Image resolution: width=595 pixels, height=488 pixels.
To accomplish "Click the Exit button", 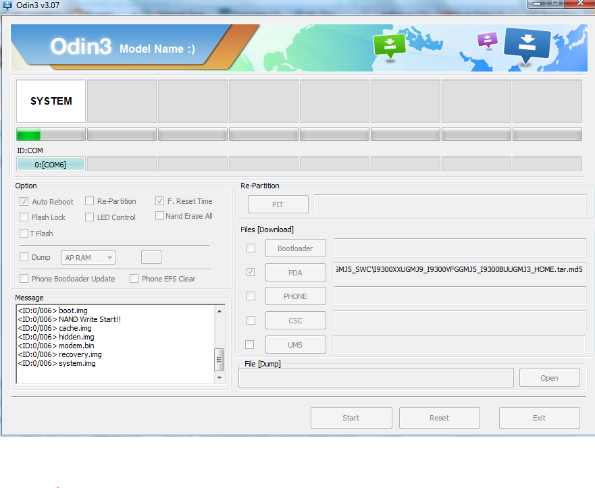I will pos(539,418).
